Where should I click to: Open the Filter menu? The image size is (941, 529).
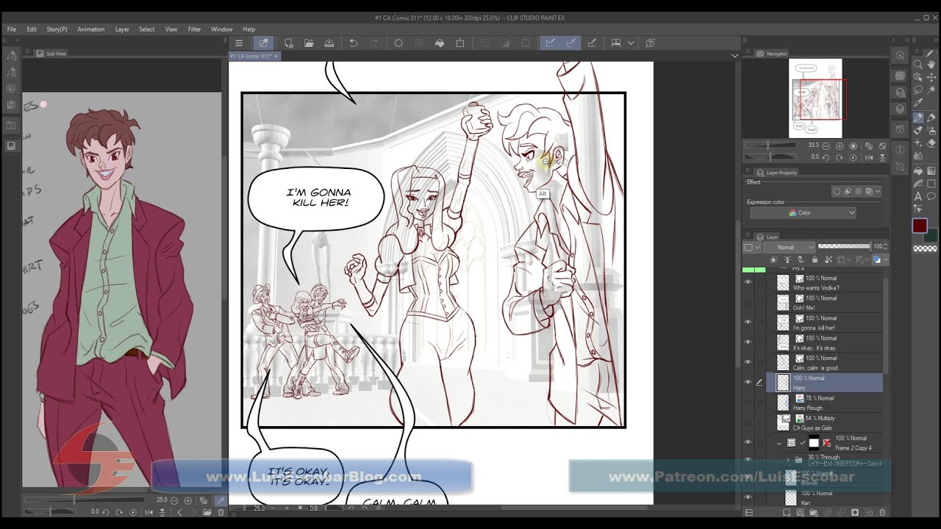(x=194, y=29)
